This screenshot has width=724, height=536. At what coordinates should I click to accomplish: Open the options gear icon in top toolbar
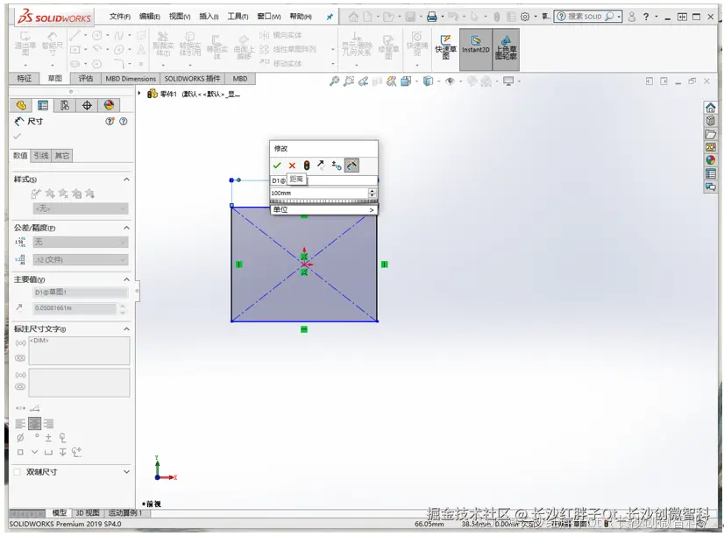[524, 17]
